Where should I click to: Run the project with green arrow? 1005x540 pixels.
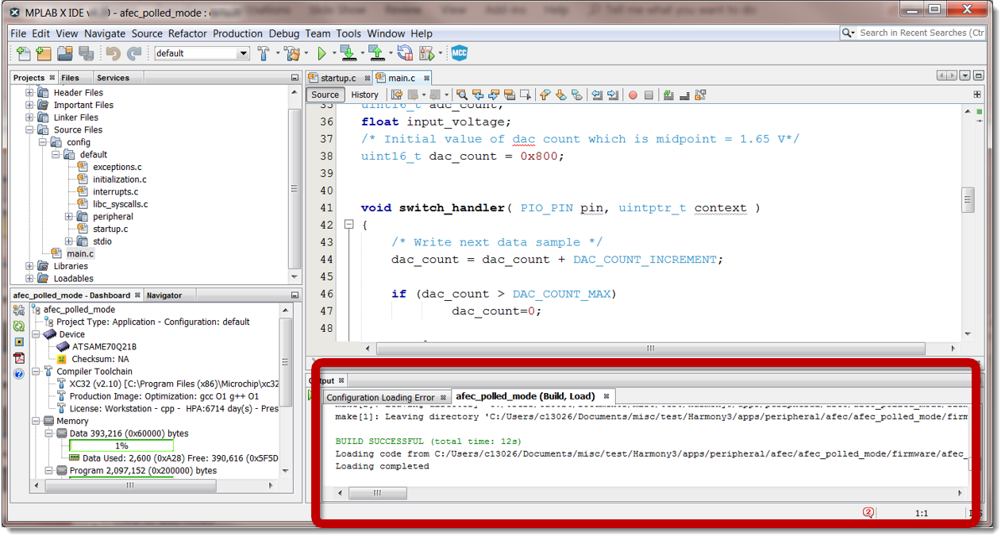point(322,53)
